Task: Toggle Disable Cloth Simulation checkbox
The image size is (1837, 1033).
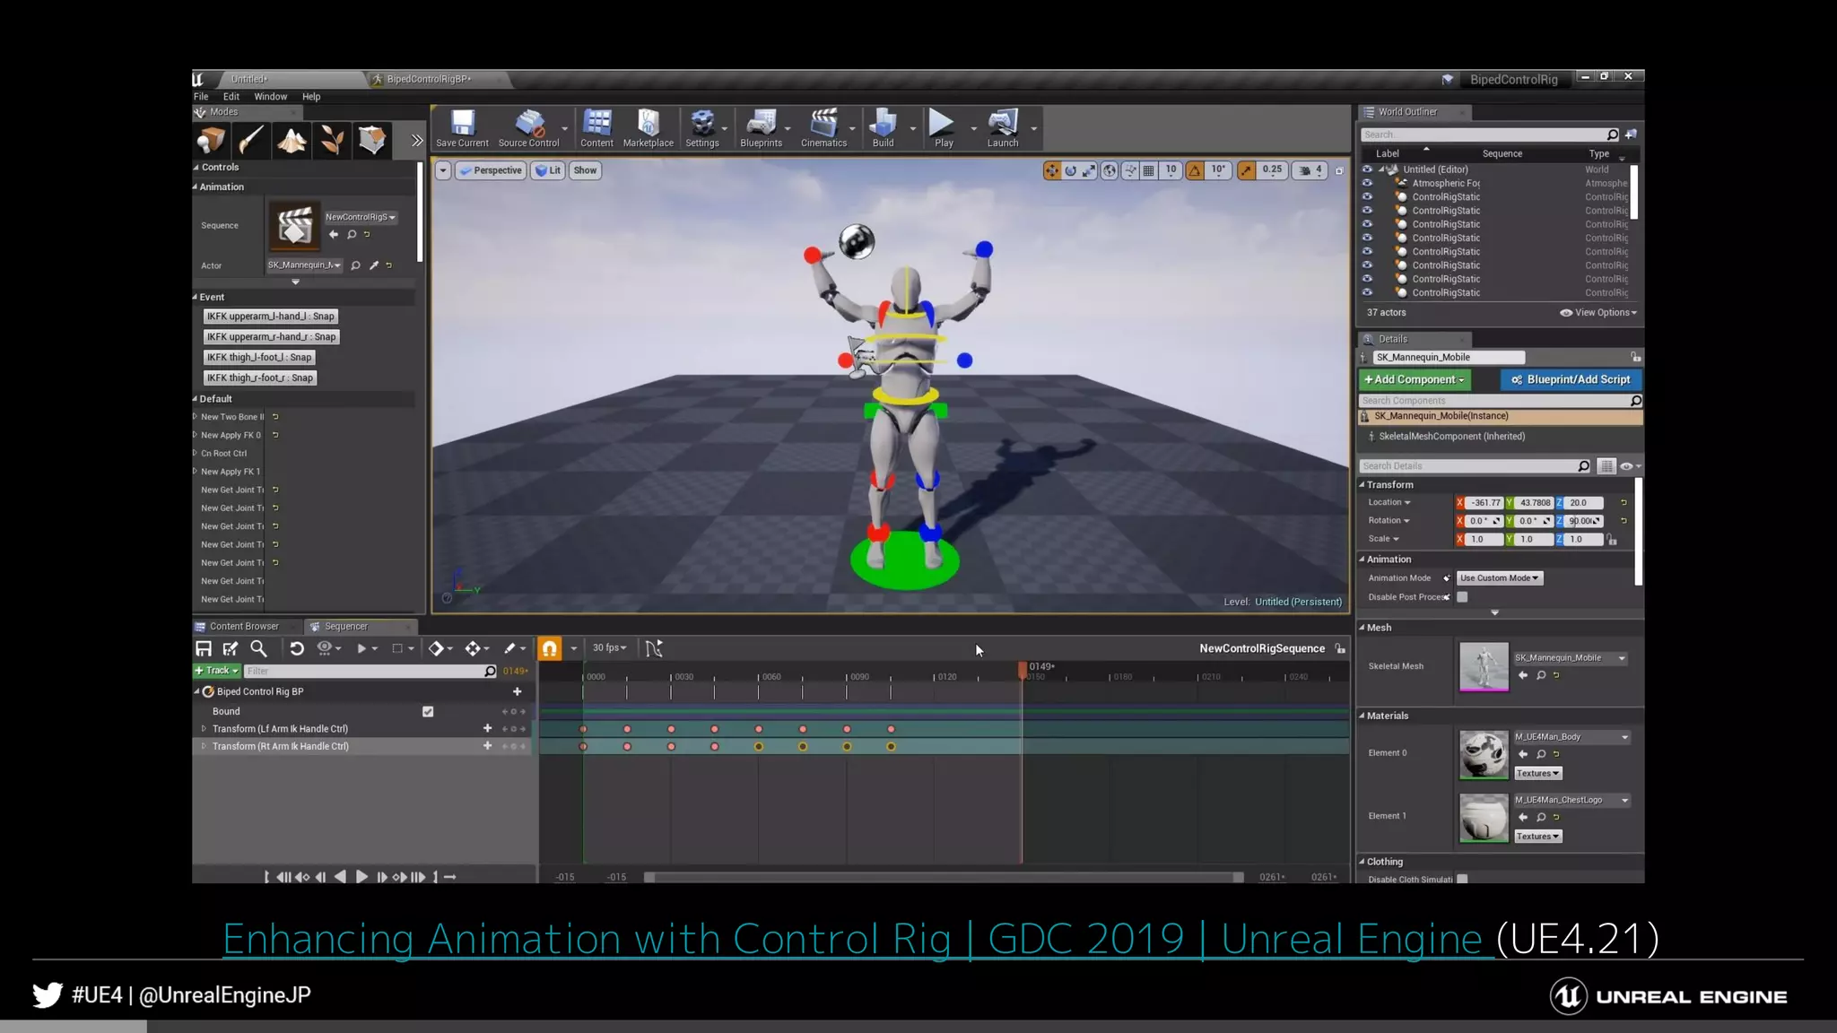Action: point(1462,879)
